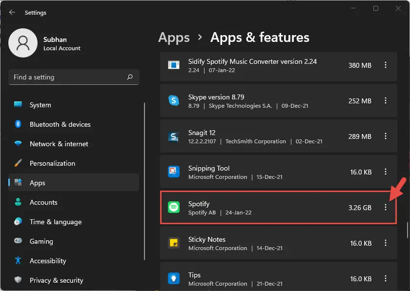Click the Snagit 12 app icon
Viewport: 410px width, 291px height.
[174, 136]
